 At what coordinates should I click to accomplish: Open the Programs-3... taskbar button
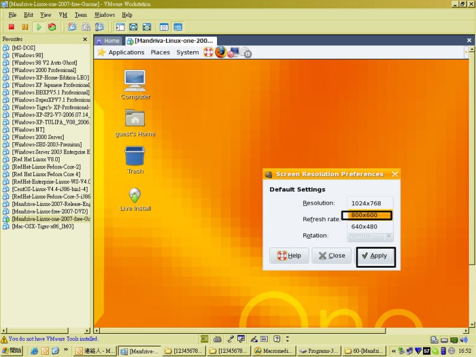pyautogui.click(x=318, y=351)
